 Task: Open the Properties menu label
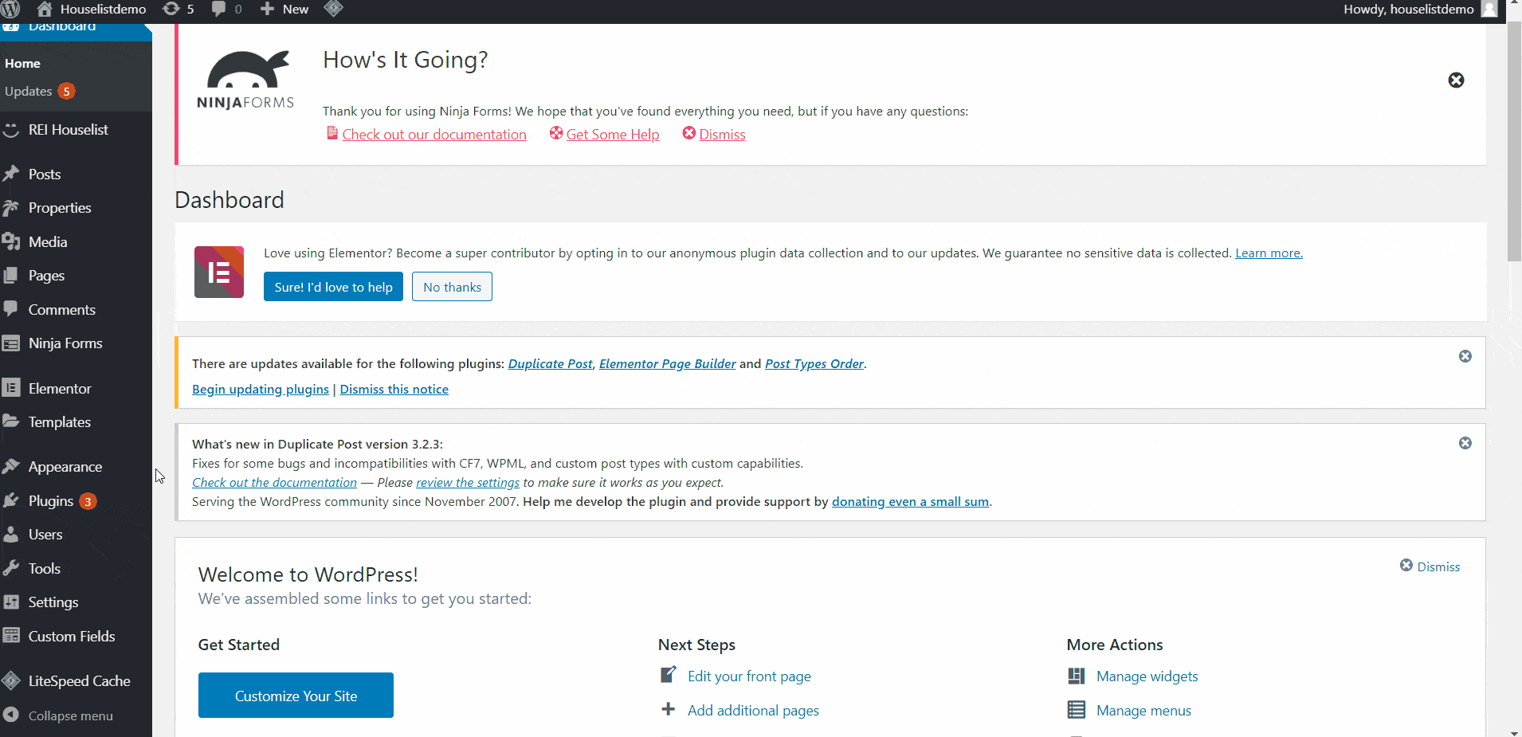60,208
